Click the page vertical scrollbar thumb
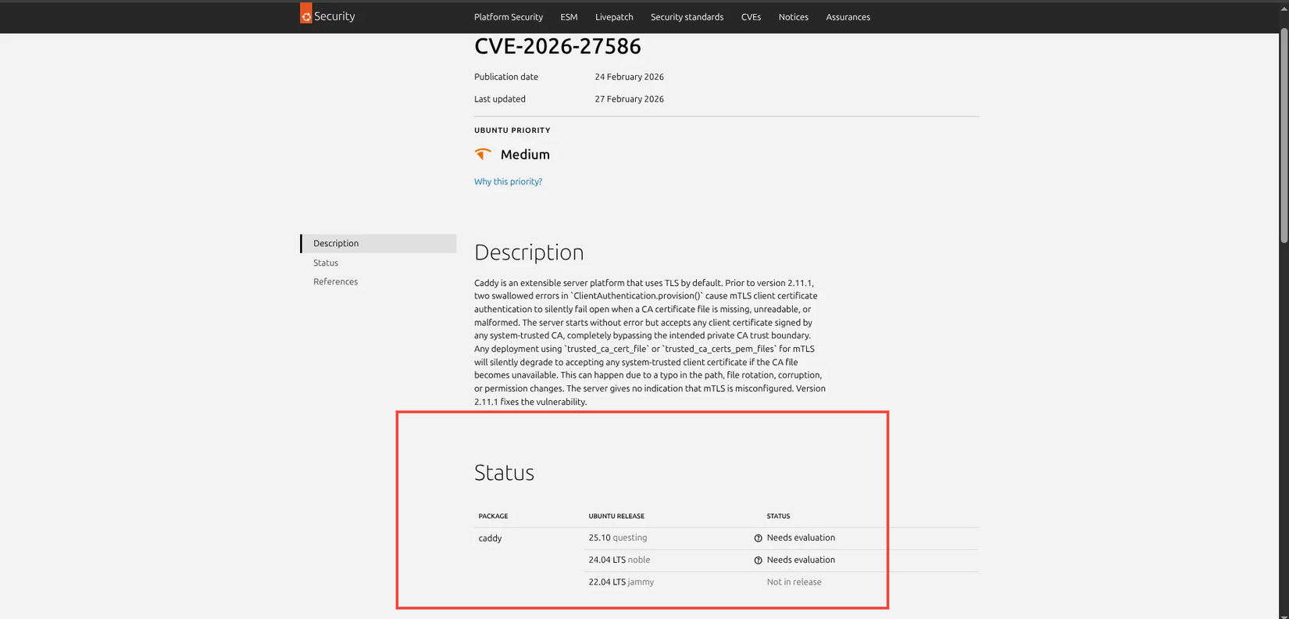The image size is (1289, 619). point(1284,134)
